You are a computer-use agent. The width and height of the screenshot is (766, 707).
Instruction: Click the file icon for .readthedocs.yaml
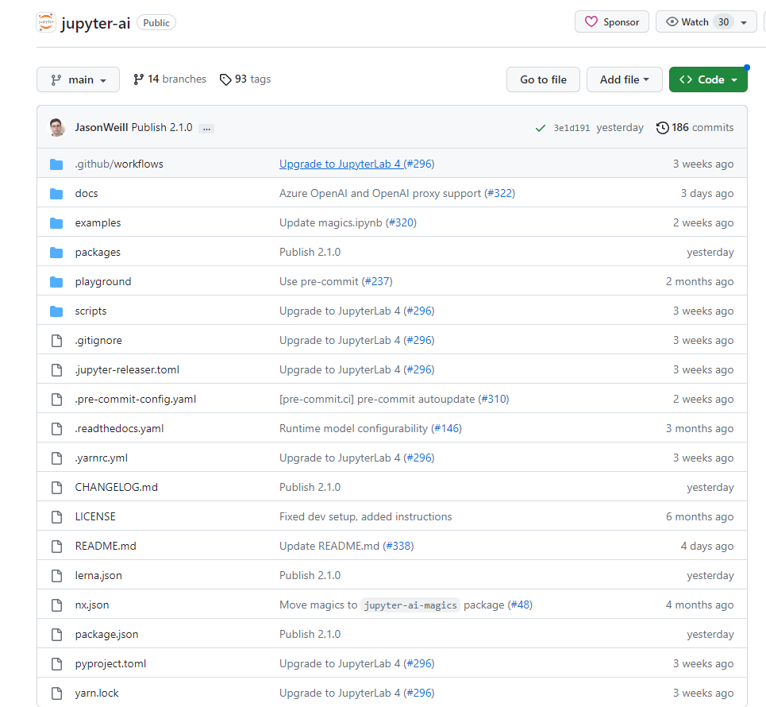[x=56, y=429]
